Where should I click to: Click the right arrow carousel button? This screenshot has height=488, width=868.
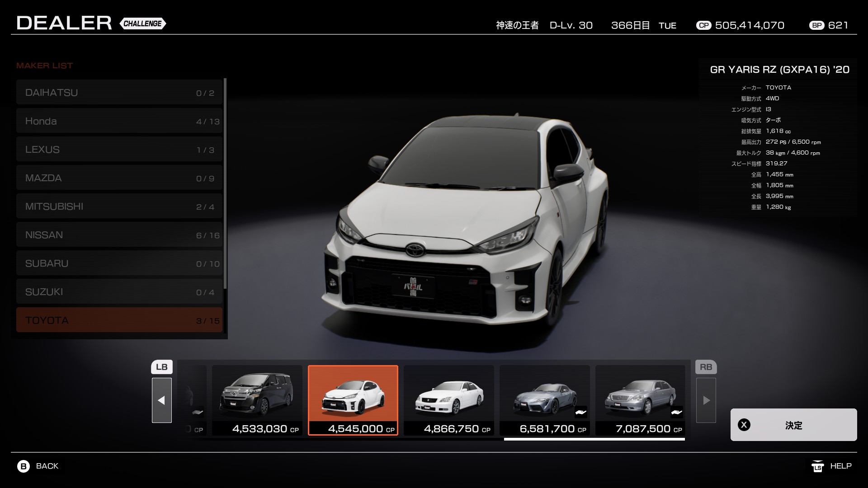click(x=706, y=400)
